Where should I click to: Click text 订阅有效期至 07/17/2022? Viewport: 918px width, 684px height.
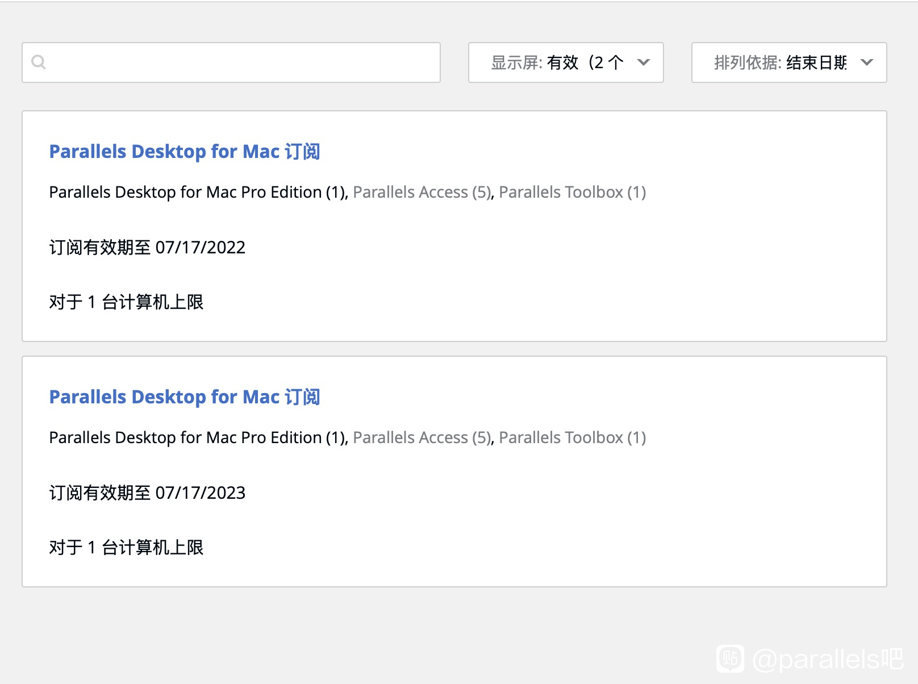tap(148, 247)
